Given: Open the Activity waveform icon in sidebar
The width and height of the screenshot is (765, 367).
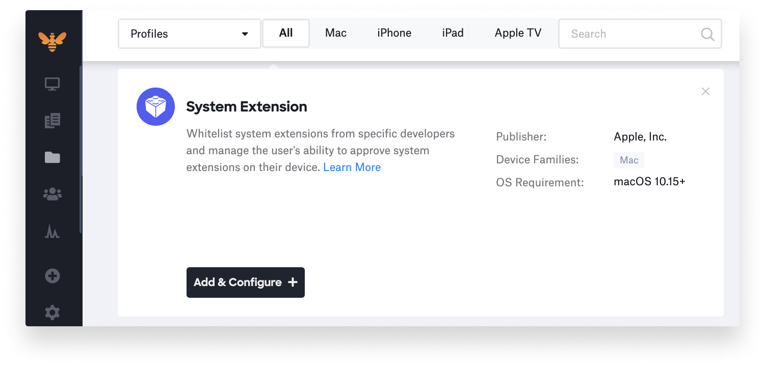Looking at the screenshot, I should (52, 231).
